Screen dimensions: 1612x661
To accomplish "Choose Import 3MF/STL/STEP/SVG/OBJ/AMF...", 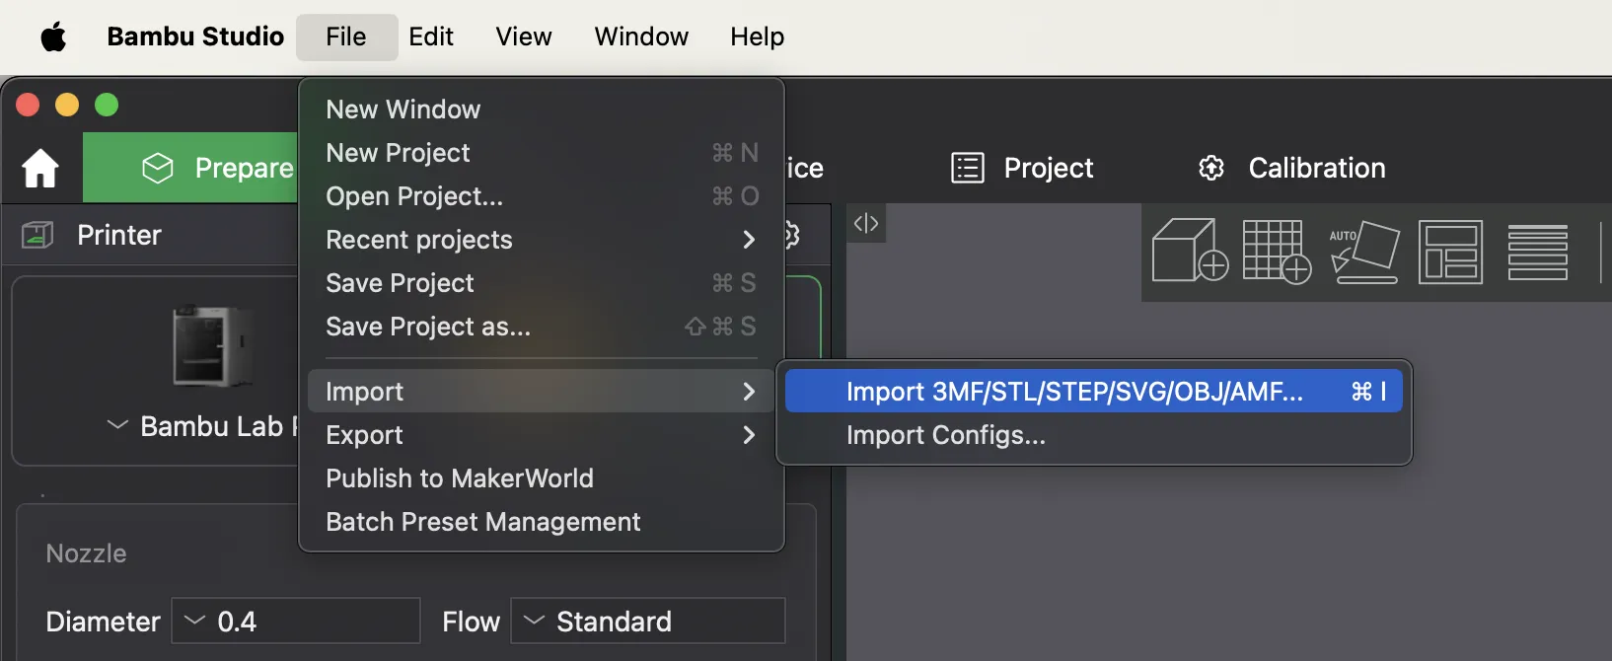I will pyautogui.click(x=1093, y=391).
